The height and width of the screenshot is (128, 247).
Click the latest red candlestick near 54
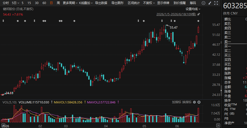(x=198, y=30)
